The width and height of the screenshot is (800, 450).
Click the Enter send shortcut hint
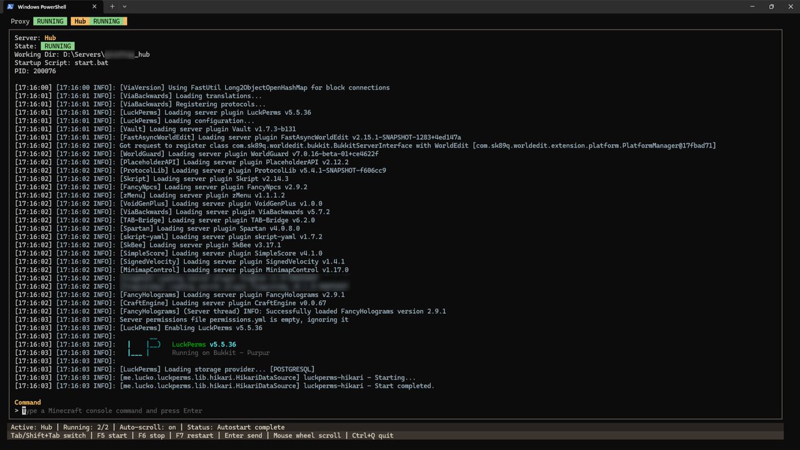pos(243,435)
